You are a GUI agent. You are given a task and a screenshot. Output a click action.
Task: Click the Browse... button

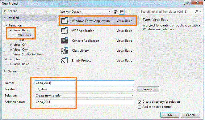click(148, 89)
